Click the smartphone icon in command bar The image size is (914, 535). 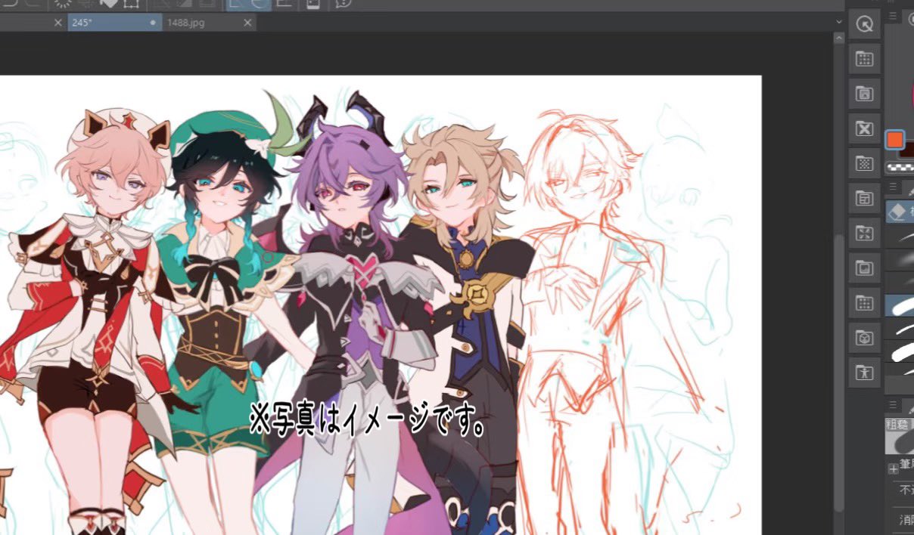pyautogui.click(x=313, y=3)
